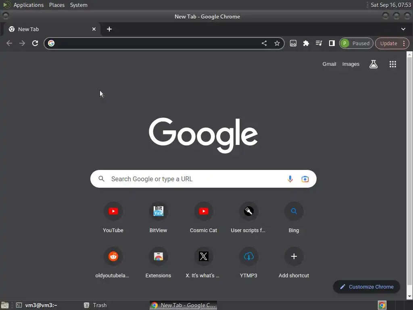The height and width of the screenshot is (310, 413).
Task: Reload the current page
Action: point(35,43)
